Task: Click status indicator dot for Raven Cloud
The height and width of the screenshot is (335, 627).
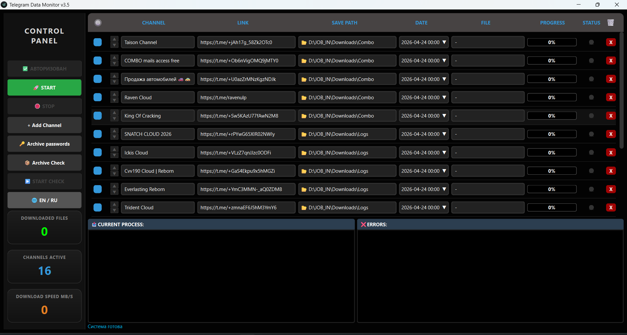Action: tap(591, 97)
